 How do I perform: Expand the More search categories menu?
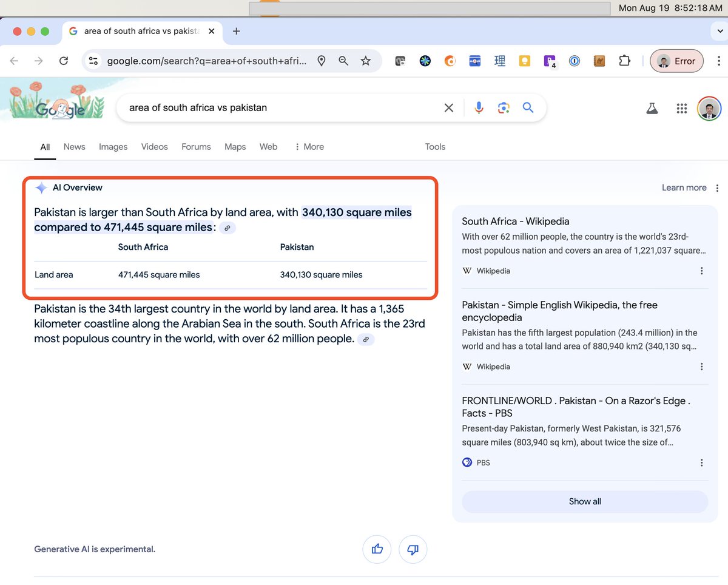tap(309, 147)
